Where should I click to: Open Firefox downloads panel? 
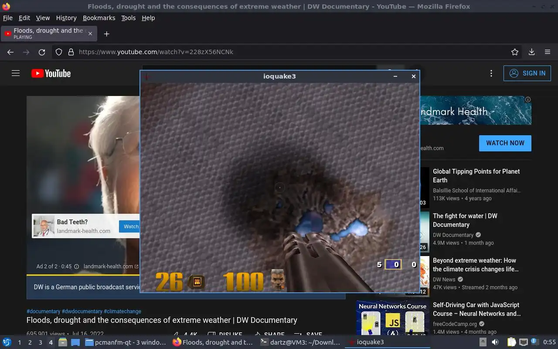pos(531,52)
